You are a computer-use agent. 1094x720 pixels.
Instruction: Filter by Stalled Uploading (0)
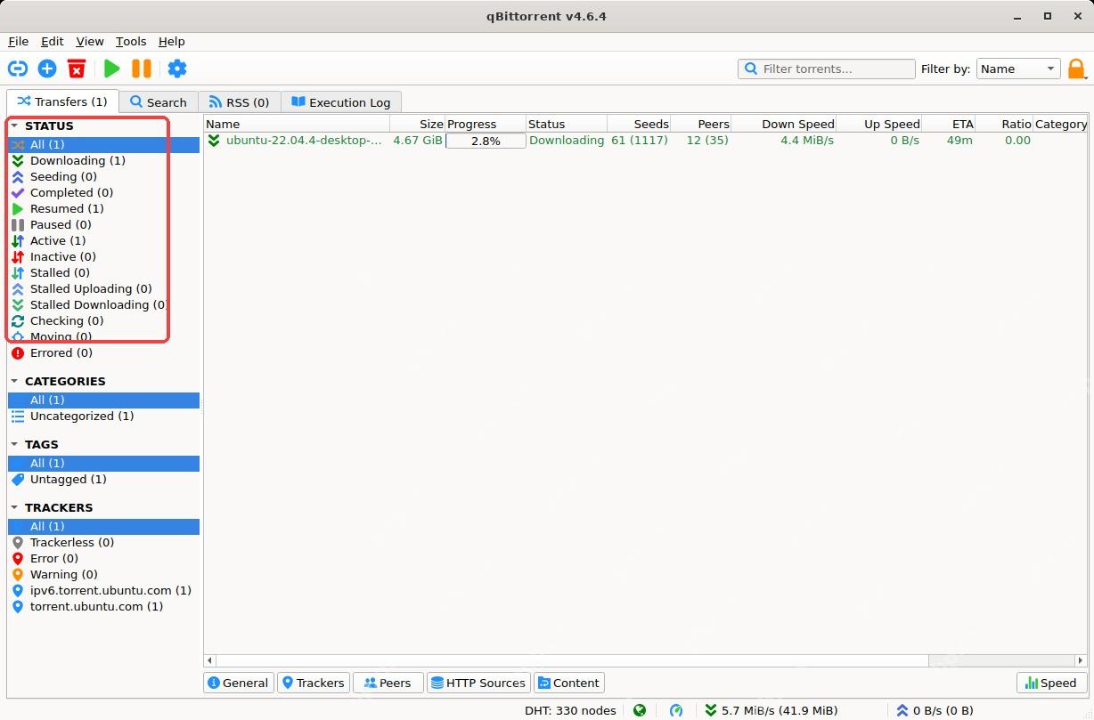(x=91, y=288)
